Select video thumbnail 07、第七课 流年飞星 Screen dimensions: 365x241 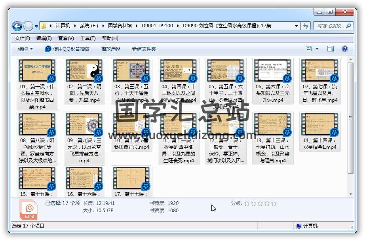click(x=320, y=70)
